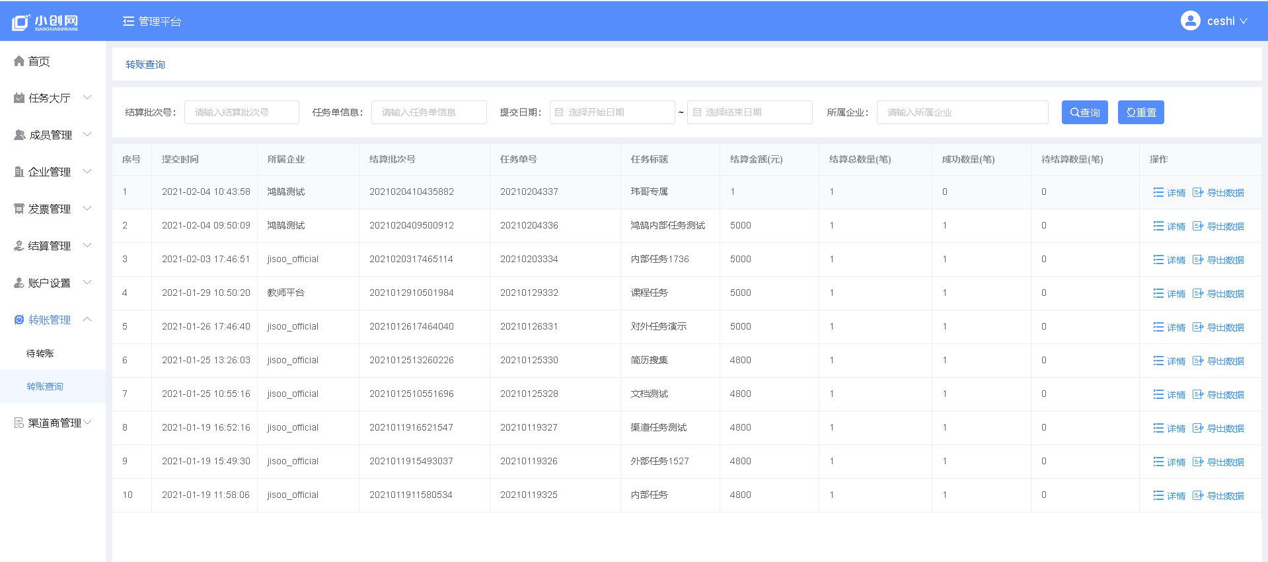Image resolution: width=1268 pixels, height=562 pixels.
Task: Collapse the 转账管理 submenu arrow
Action: [87, 320]
